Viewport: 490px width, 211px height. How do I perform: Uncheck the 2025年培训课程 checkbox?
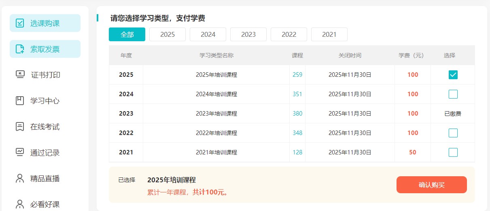click(453, 75)
